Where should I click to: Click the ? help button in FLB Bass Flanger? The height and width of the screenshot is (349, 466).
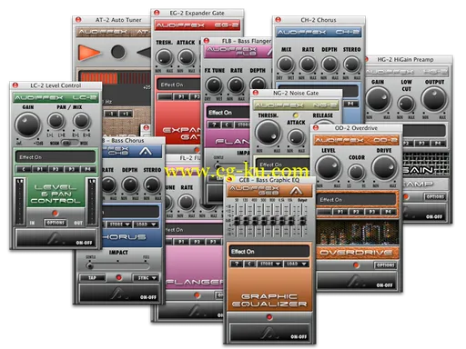click(x=214, y=125)
